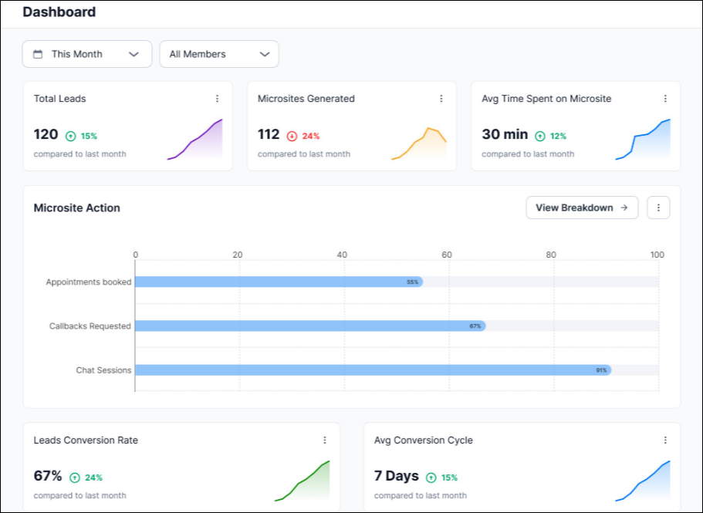Open the Leads Conversion Rate options menu

point(325,440)
